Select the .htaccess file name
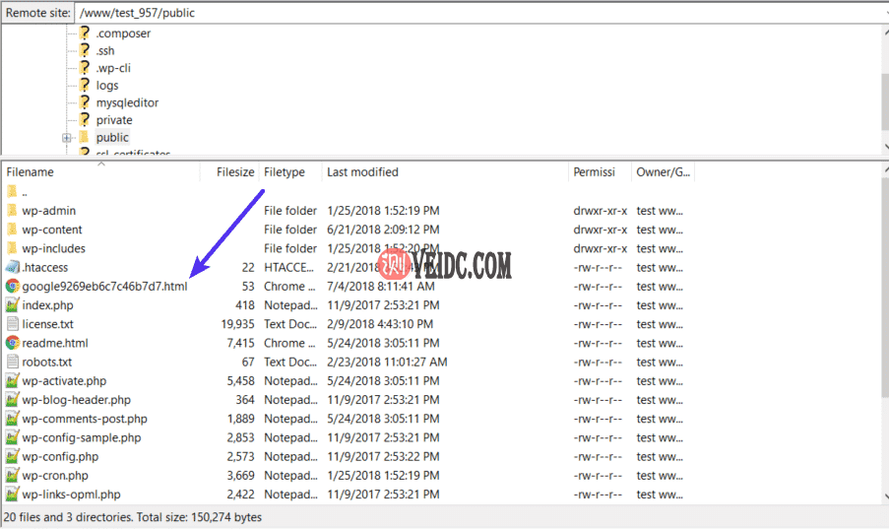The width and height of the screenshot is (889, 529). (x=44, y=267)
